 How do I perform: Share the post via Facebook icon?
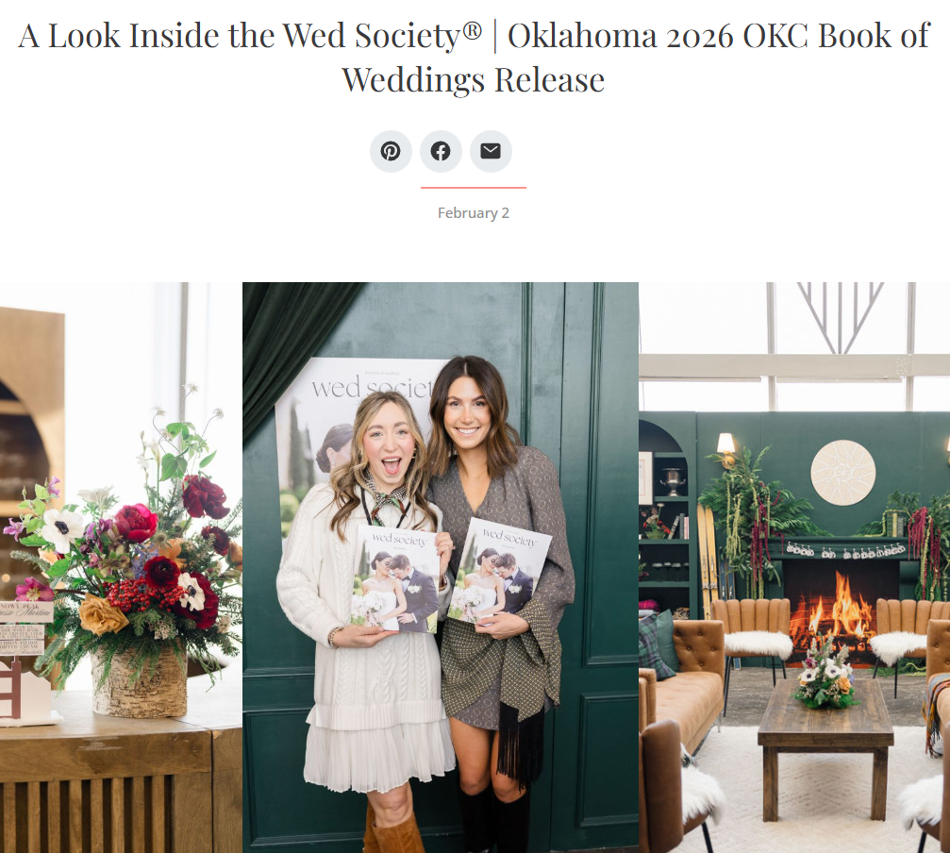pos(441,151)
